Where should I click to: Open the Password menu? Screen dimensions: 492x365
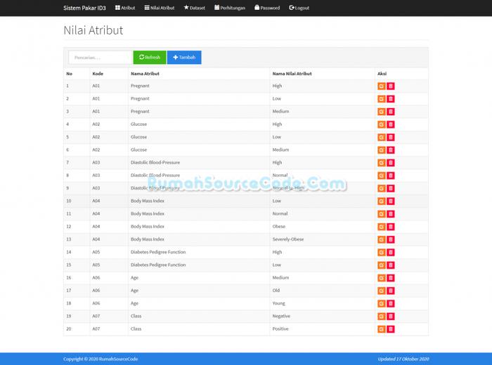(x=267, y=8)
